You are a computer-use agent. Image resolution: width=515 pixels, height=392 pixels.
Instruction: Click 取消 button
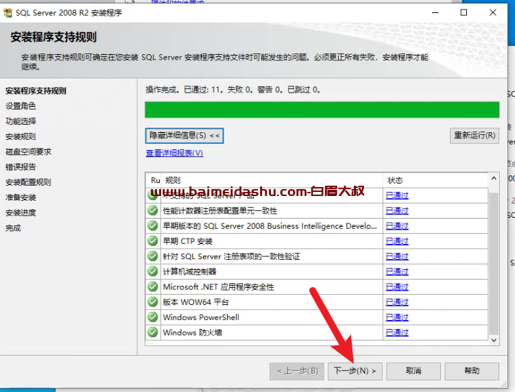[x=414, y=371]
